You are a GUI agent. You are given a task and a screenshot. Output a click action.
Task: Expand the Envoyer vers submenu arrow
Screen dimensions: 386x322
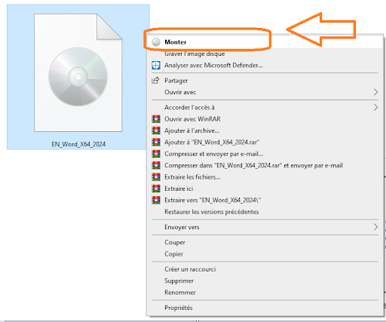point(375,227)
